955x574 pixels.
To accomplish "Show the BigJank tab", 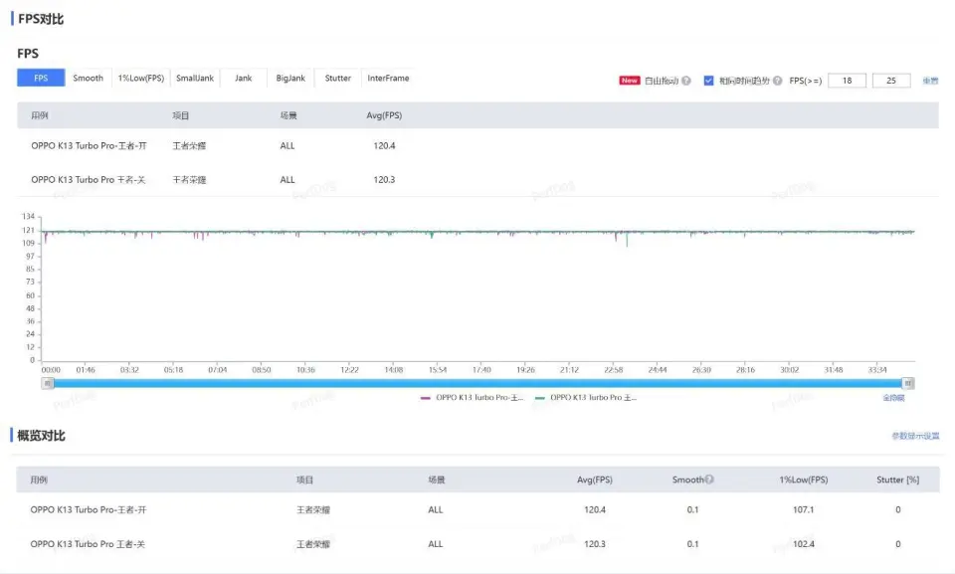I will coord(290,79).
